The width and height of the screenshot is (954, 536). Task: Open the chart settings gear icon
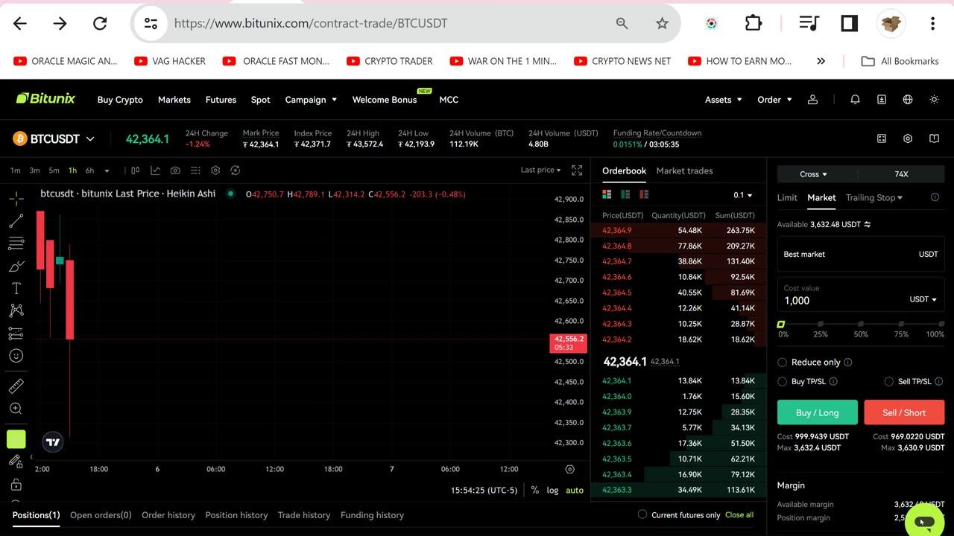point(215,170)
